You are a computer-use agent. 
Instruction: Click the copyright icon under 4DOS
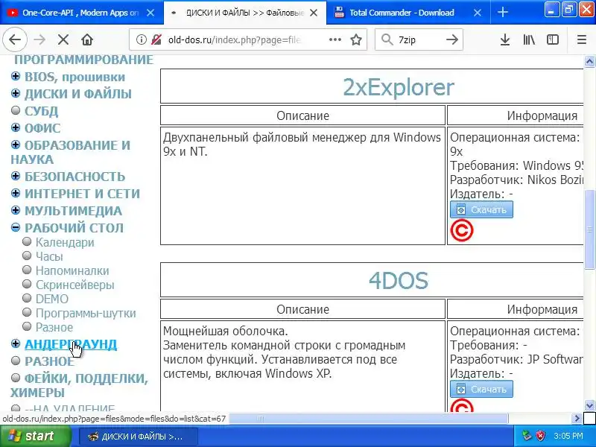tap(462, 406)
